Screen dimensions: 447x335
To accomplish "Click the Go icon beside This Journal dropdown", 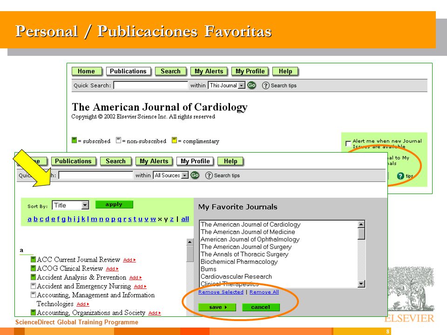I will pos(251,85).
